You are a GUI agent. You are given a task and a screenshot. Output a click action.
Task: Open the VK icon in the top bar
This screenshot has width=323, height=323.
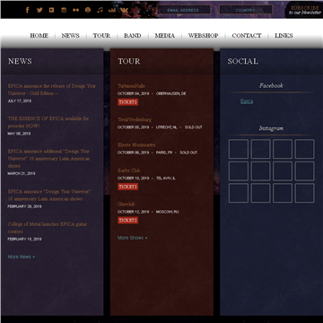(125, 10)
